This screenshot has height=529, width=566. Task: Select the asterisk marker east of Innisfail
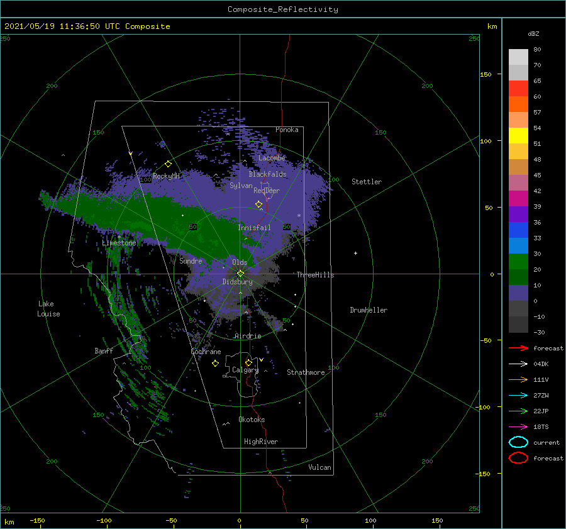click(299, 216)
